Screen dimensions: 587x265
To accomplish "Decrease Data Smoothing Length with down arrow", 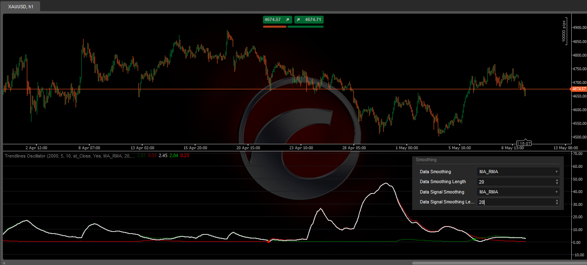I will pyautogui.click(x=557, y=183).
